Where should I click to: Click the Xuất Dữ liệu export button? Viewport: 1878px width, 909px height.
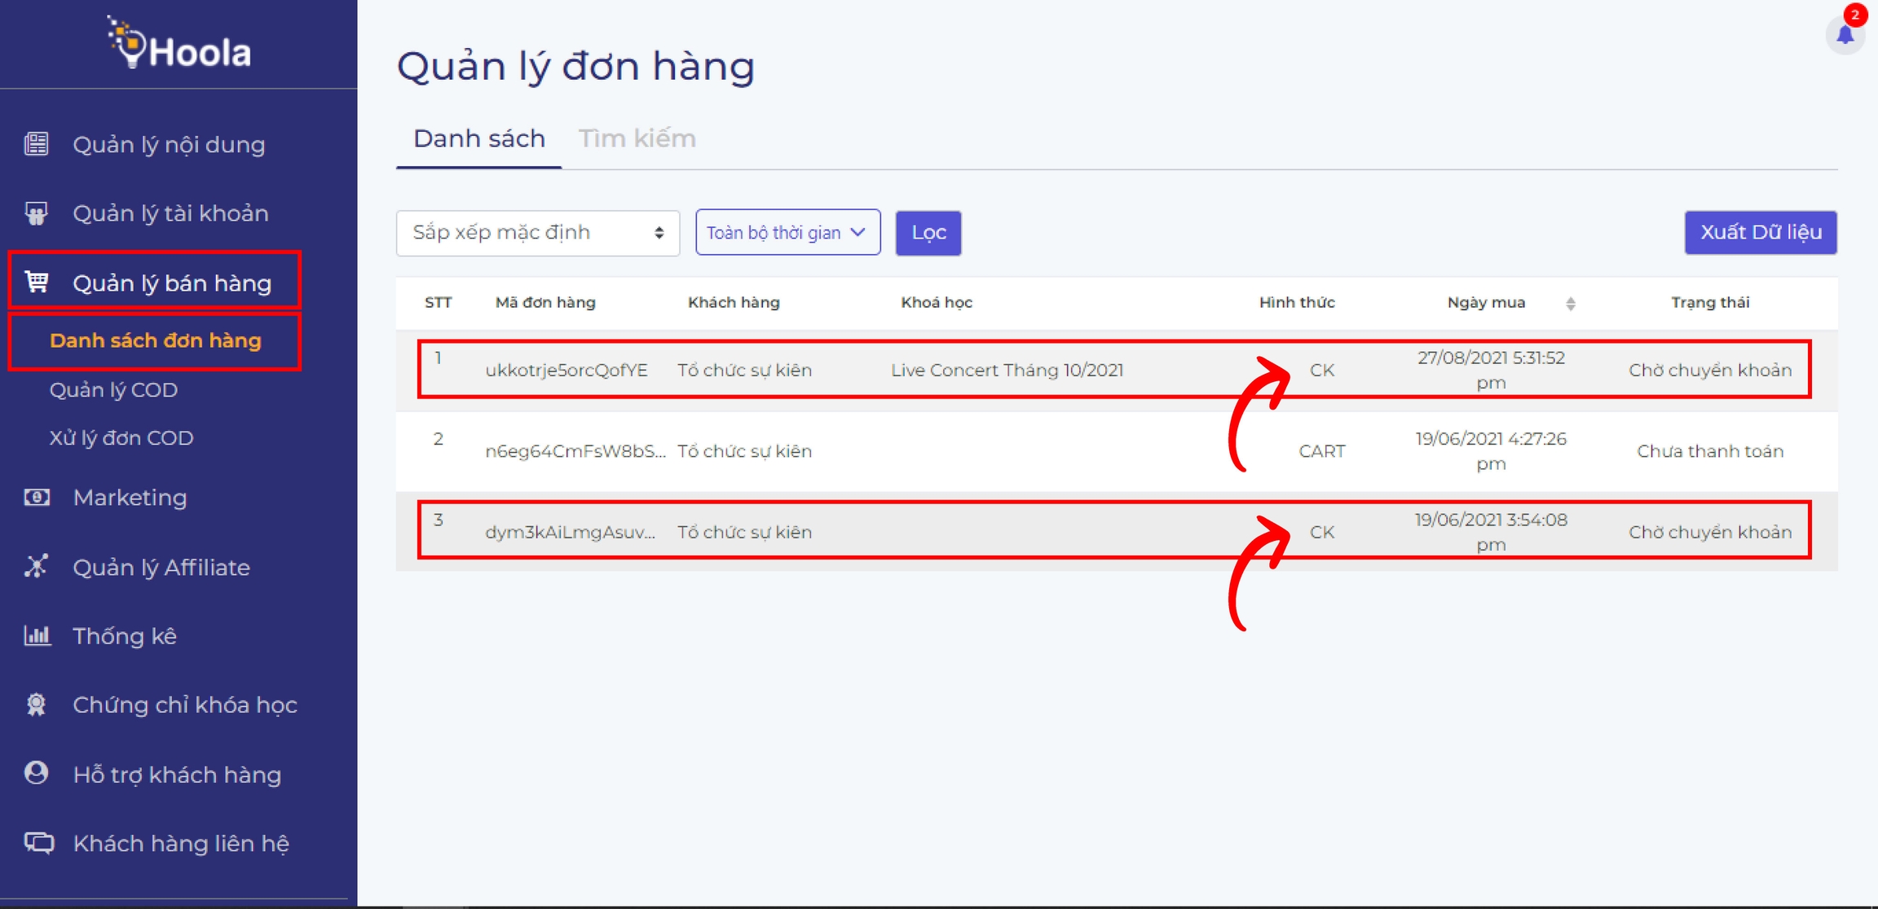(x=1760, y=233)
